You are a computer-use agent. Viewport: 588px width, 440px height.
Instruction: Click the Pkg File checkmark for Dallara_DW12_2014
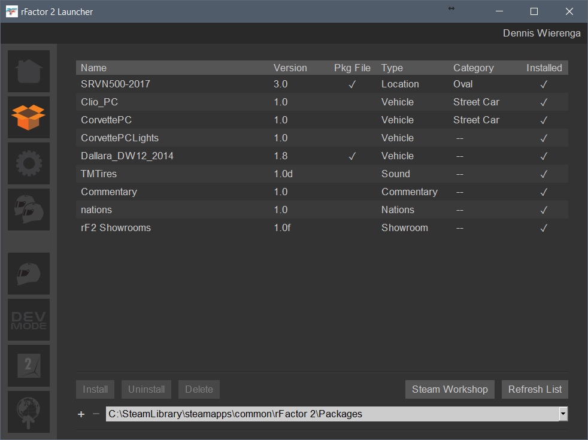pyautogui.click(x=351, y=156)
